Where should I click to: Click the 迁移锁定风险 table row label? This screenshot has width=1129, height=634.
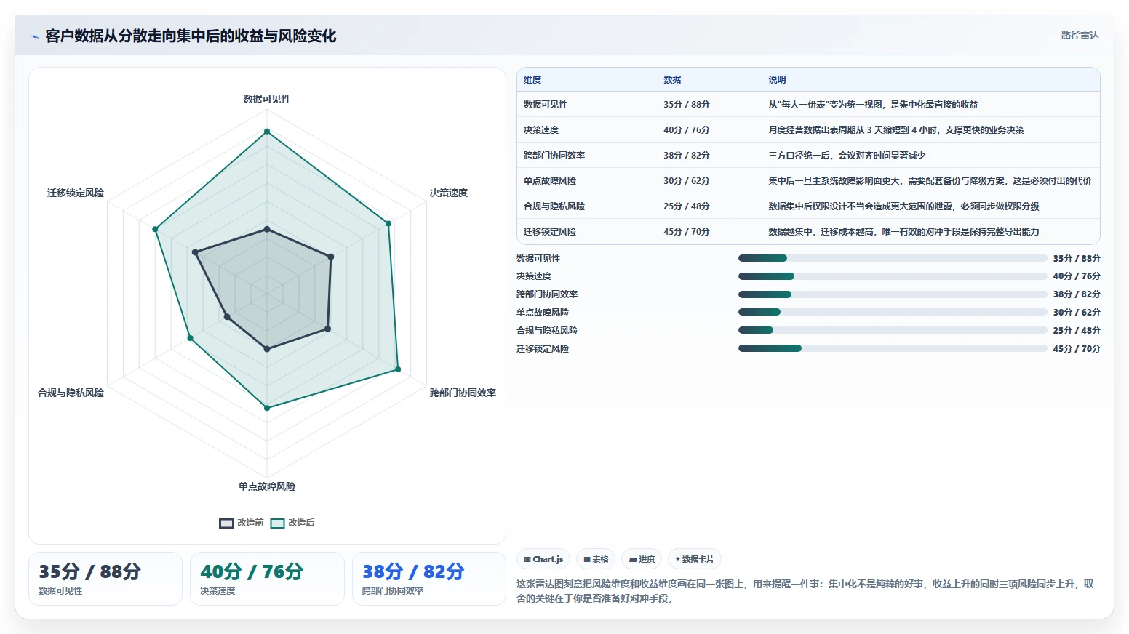[550, 232]
